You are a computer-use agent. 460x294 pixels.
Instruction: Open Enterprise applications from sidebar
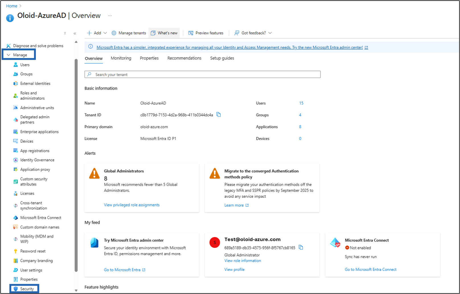point(36,132)
